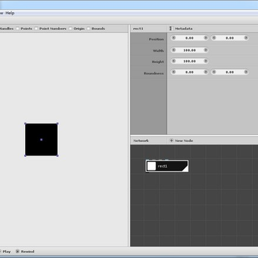Click the center point of the rectangle
The image size is (258, 258).
42,140
